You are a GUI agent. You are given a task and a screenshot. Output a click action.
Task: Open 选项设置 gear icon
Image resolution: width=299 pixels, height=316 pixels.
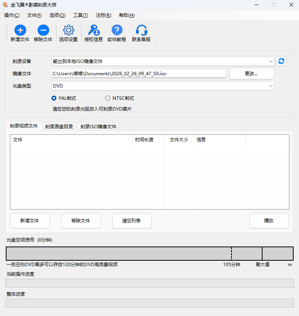point(68,30)
